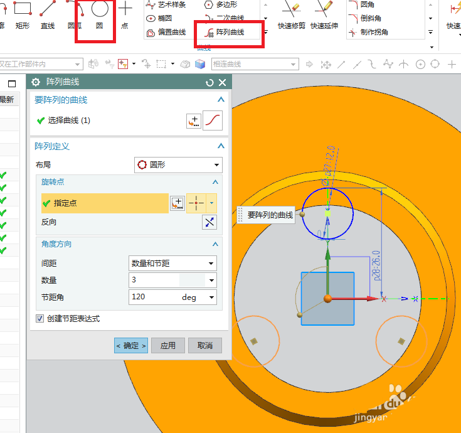Click the 指定点 specify point row
This screenshot has height=433, width=461.
tap(105, 203)
